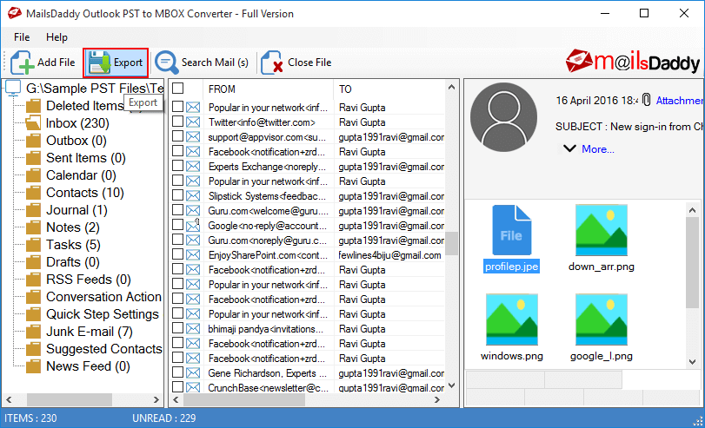Open the Search Mail (s) tool
Viewport: 705px width, 428px height.
coord(202,63)
